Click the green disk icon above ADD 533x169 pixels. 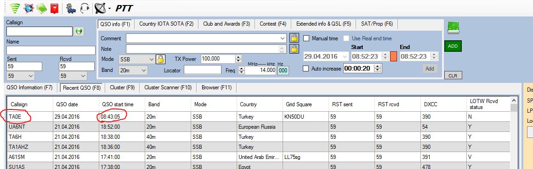tap(453, 27)
